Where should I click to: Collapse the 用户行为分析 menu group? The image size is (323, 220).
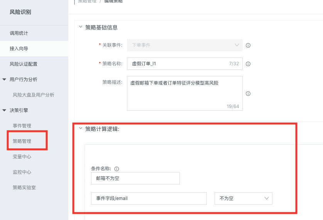coord(4,80)
